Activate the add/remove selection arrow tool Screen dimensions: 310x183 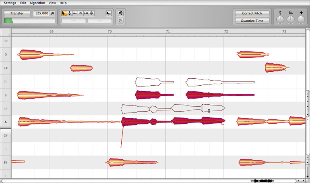point(108,13)
